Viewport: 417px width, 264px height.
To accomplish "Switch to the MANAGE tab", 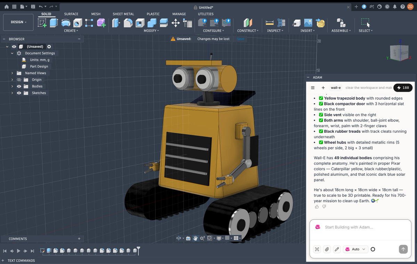I will point(179,14).
